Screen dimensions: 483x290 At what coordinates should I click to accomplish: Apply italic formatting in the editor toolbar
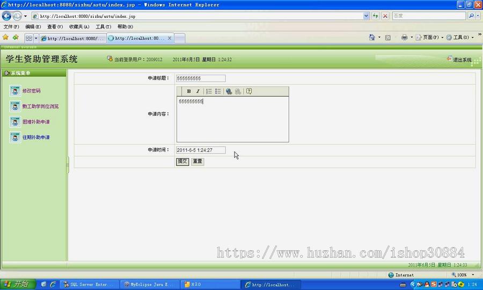point(197,91)
